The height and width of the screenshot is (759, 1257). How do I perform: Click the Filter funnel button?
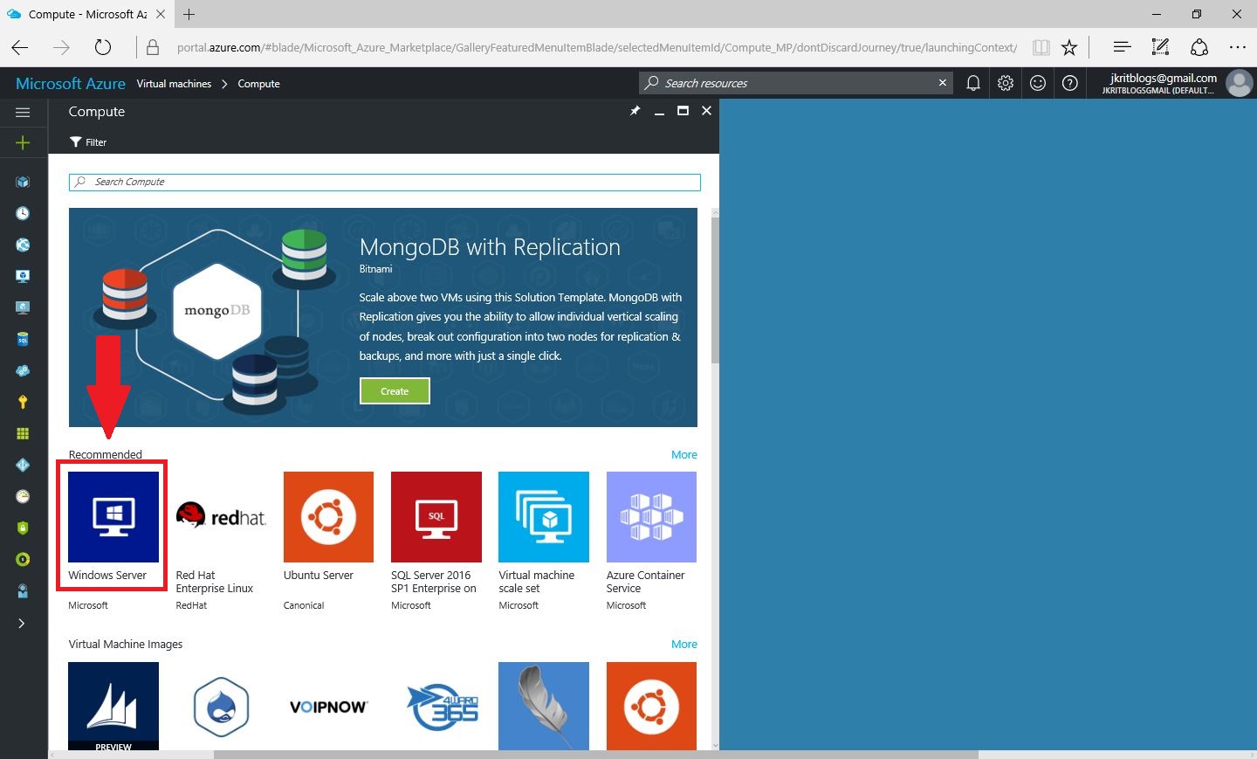click(x=88, y=142)
